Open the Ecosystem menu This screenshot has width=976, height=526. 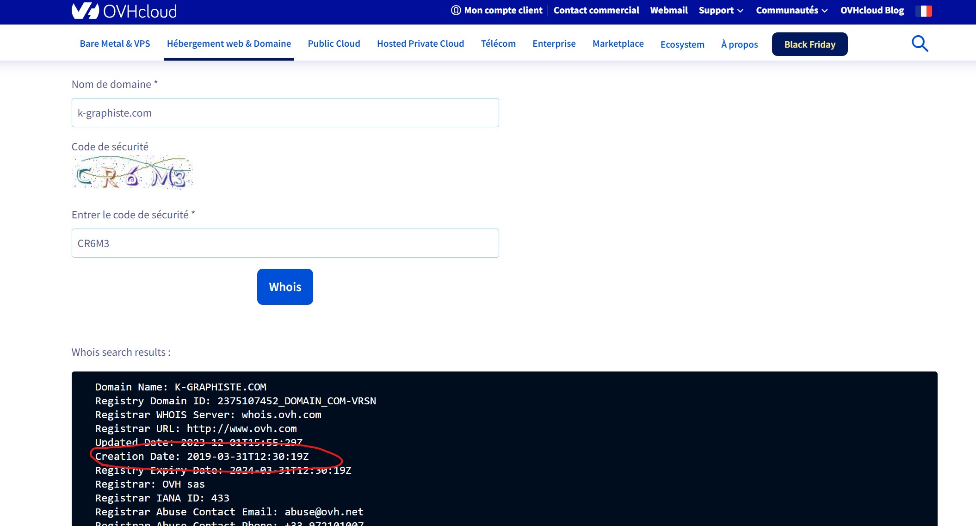point(682,44)
